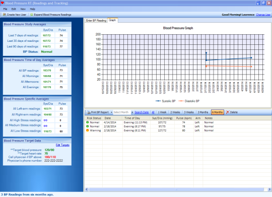Click the Search Date link
The width and height of the screenshot is (272, 197).
pyautogui.click(x=142, y=112)
